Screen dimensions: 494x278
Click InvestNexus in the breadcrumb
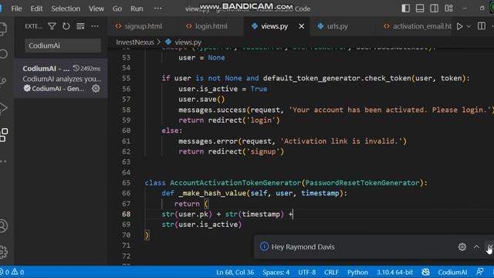(x=135, y=42)
